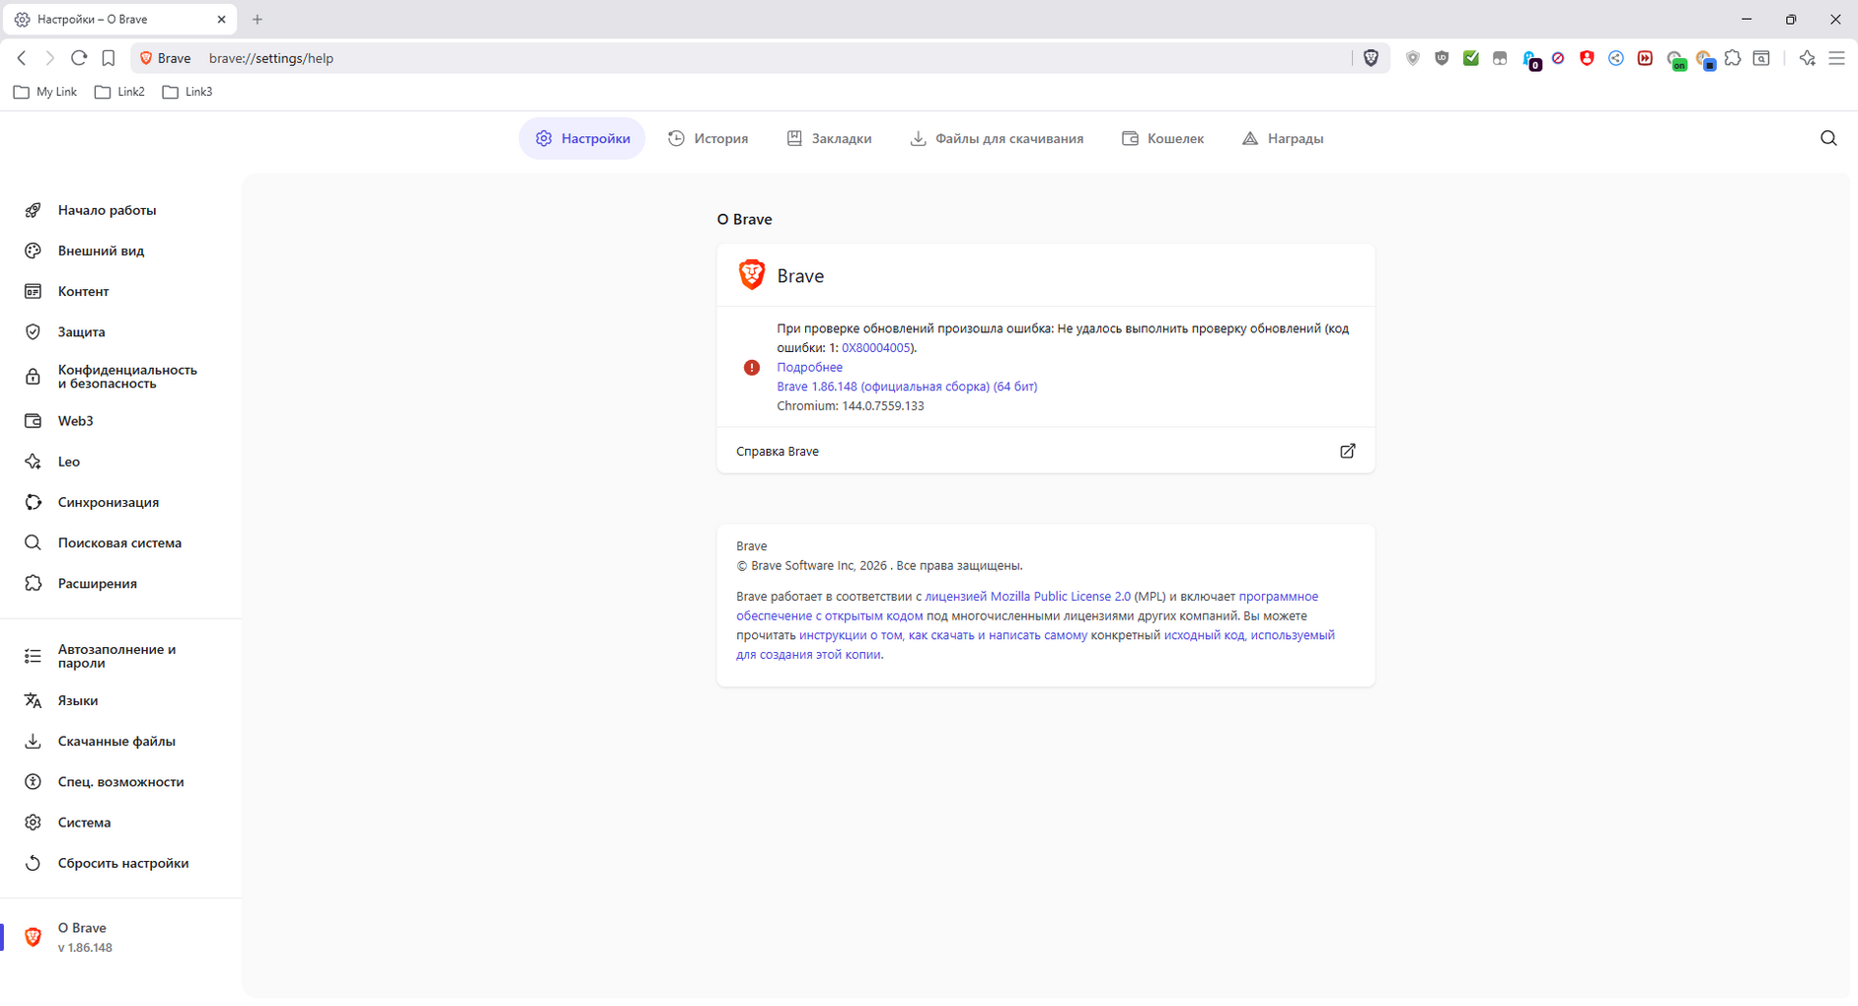Open a new tab with the plus button
The width and height of the screenshot is (1858, 1006).
coord(258,19)
